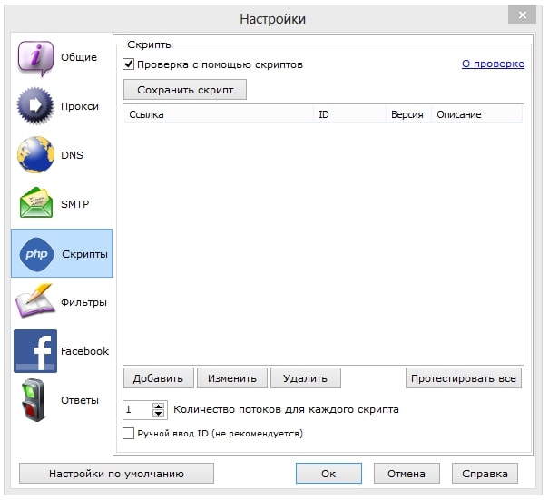Viewport: 549px width, 500px height.
Task: Switch to the SMTP label in sidebar
Action: [75, 204]
